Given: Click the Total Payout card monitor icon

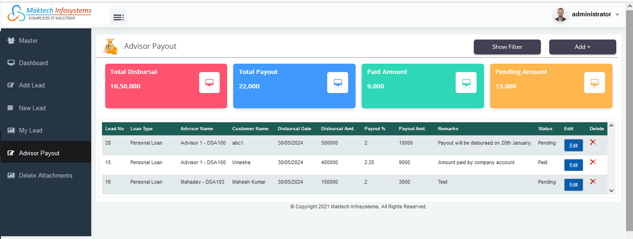Looking at the screenshot, I should click(337, 83).
